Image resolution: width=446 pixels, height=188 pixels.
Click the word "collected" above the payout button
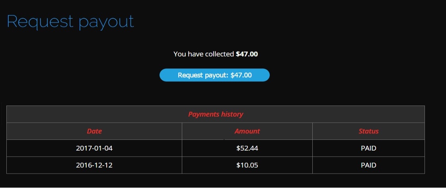(x=219, y=54)
